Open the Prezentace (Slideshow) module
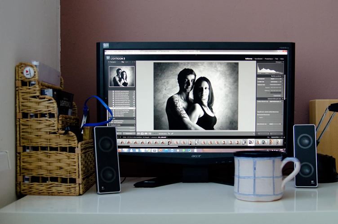The height and width of the screenshot is (224, 338). 269,58
